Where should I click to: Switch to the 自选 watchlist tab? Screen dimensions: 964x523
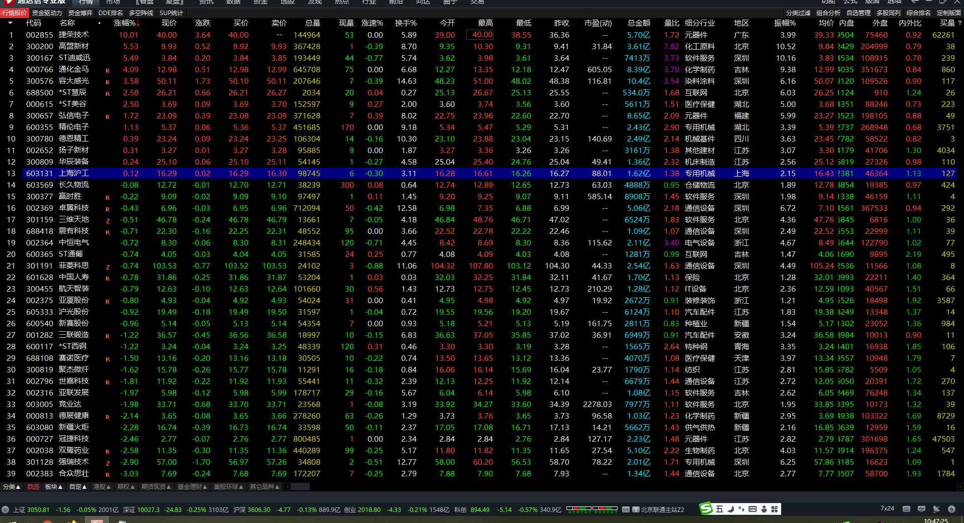33,486
